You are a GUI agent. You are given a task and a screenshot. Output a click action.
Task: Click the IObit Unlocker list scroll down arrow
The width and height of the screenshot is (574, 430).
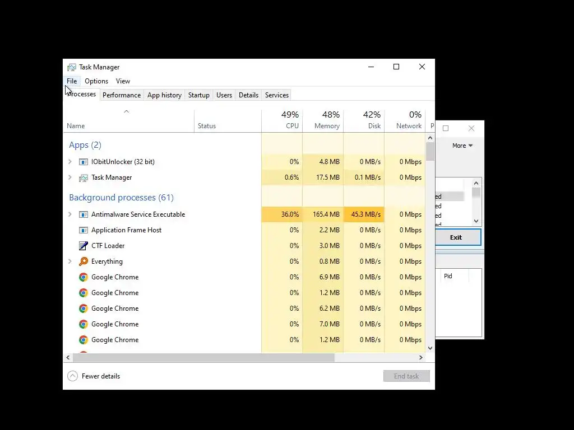tap(476, 221)
